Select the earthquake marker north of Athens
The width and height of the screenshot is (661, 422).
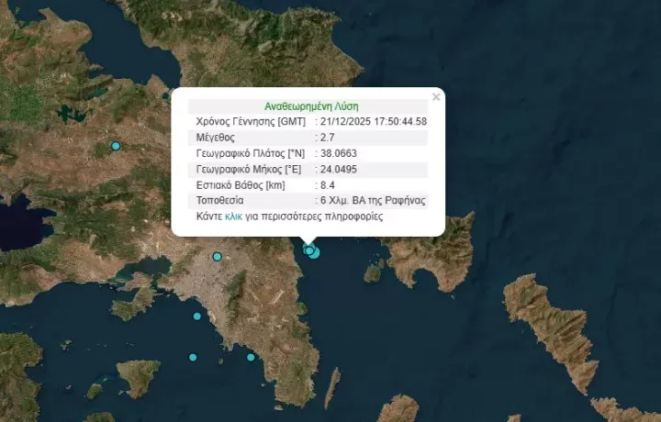pyautogui.click(x=218, y=257)
